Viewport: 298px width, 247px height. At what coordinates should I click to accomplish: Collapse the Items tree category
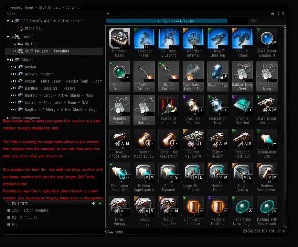coord(8,37)
